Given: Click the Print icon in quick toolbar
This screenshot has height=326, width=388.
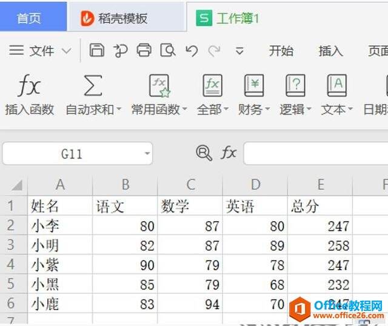Looking at the screenshot, I should pos(144,51).
